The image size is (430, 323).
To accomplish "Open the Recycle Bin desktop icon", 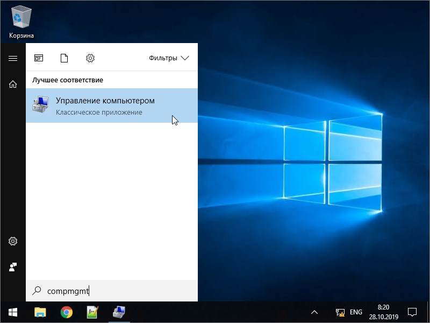I will 21,23.
